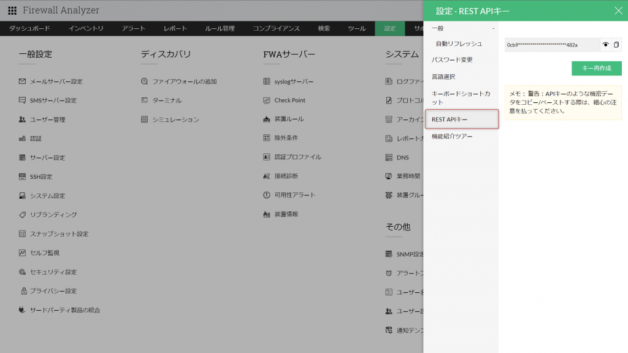Click the 可用性アラート clock icon

point(267,195)
